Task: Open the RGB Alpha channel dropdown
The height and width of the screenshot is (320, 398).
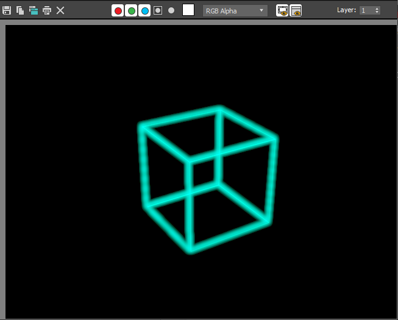Action: (x=235, y=10)
